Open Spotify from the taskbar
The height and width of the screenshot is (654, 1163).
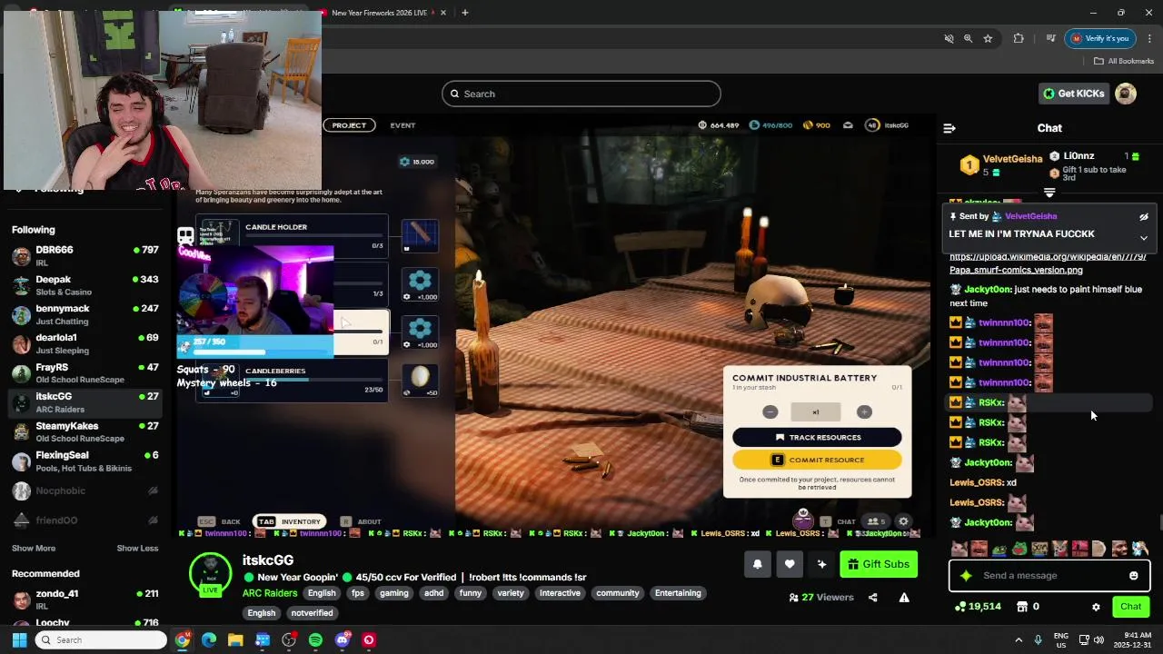coord(315,640)
